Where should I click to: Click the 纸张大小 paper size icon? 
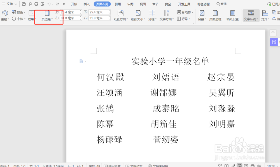[x=138, y=13]
